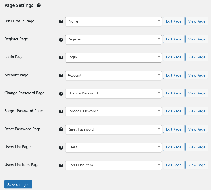
Task: Click Edit Page for Users List Item Page
Action: [x=174, y=165]
